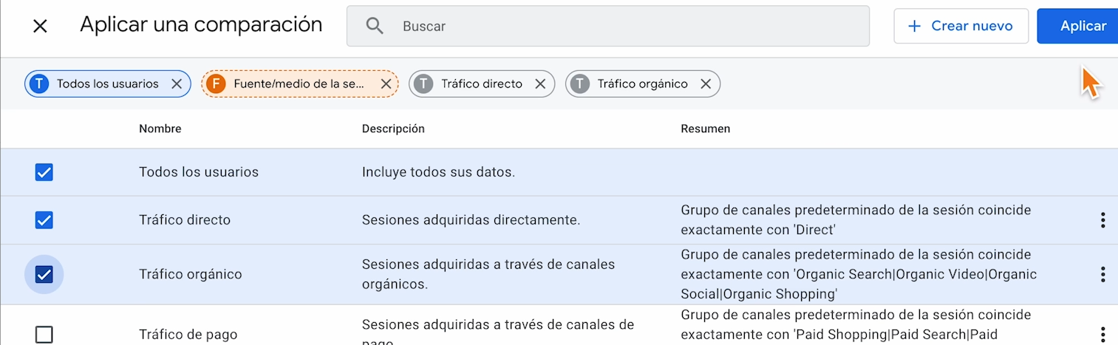This screenshot has height=345, width=1118.
Task: Open more options for Tráfico de pago
Action: click(x=1102, y=335)
